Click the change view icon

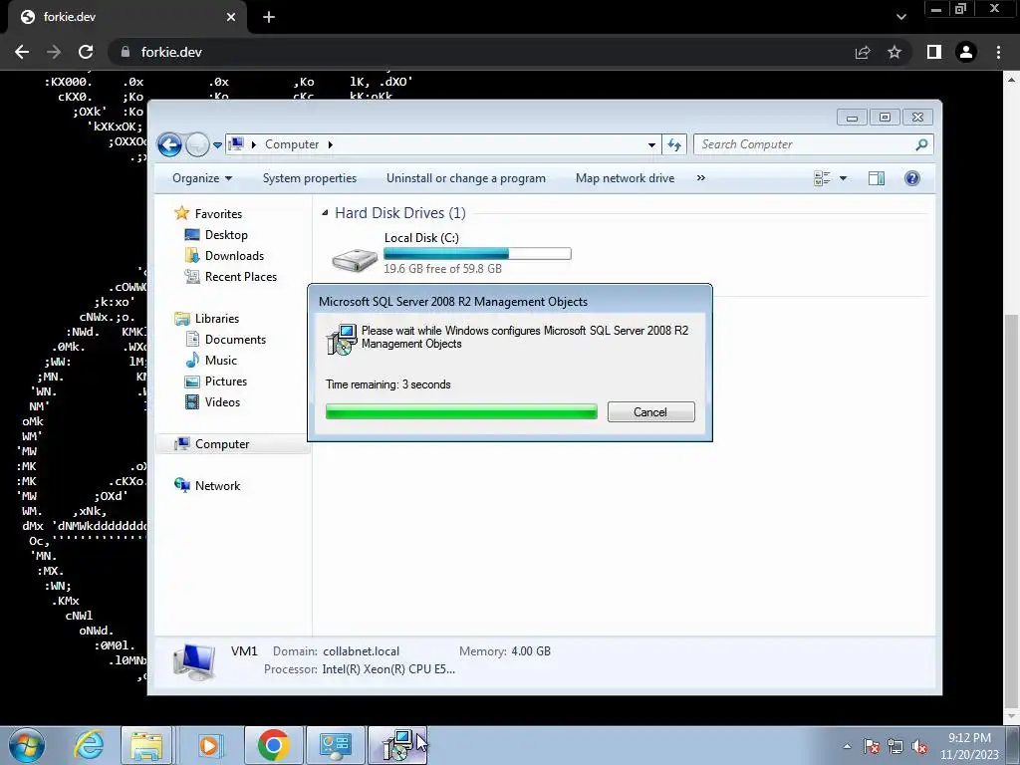(x=822, y=178)
